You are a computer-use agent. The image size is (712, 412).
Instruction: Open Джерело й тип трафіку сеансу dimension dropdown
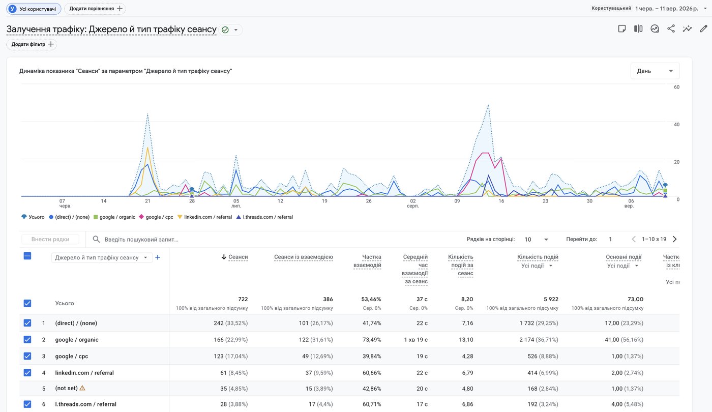[102, 257]
